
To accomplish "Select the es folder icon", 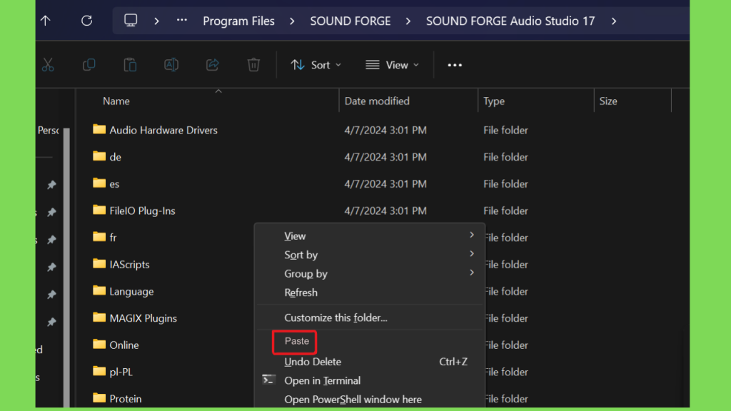I will (99, 183).
